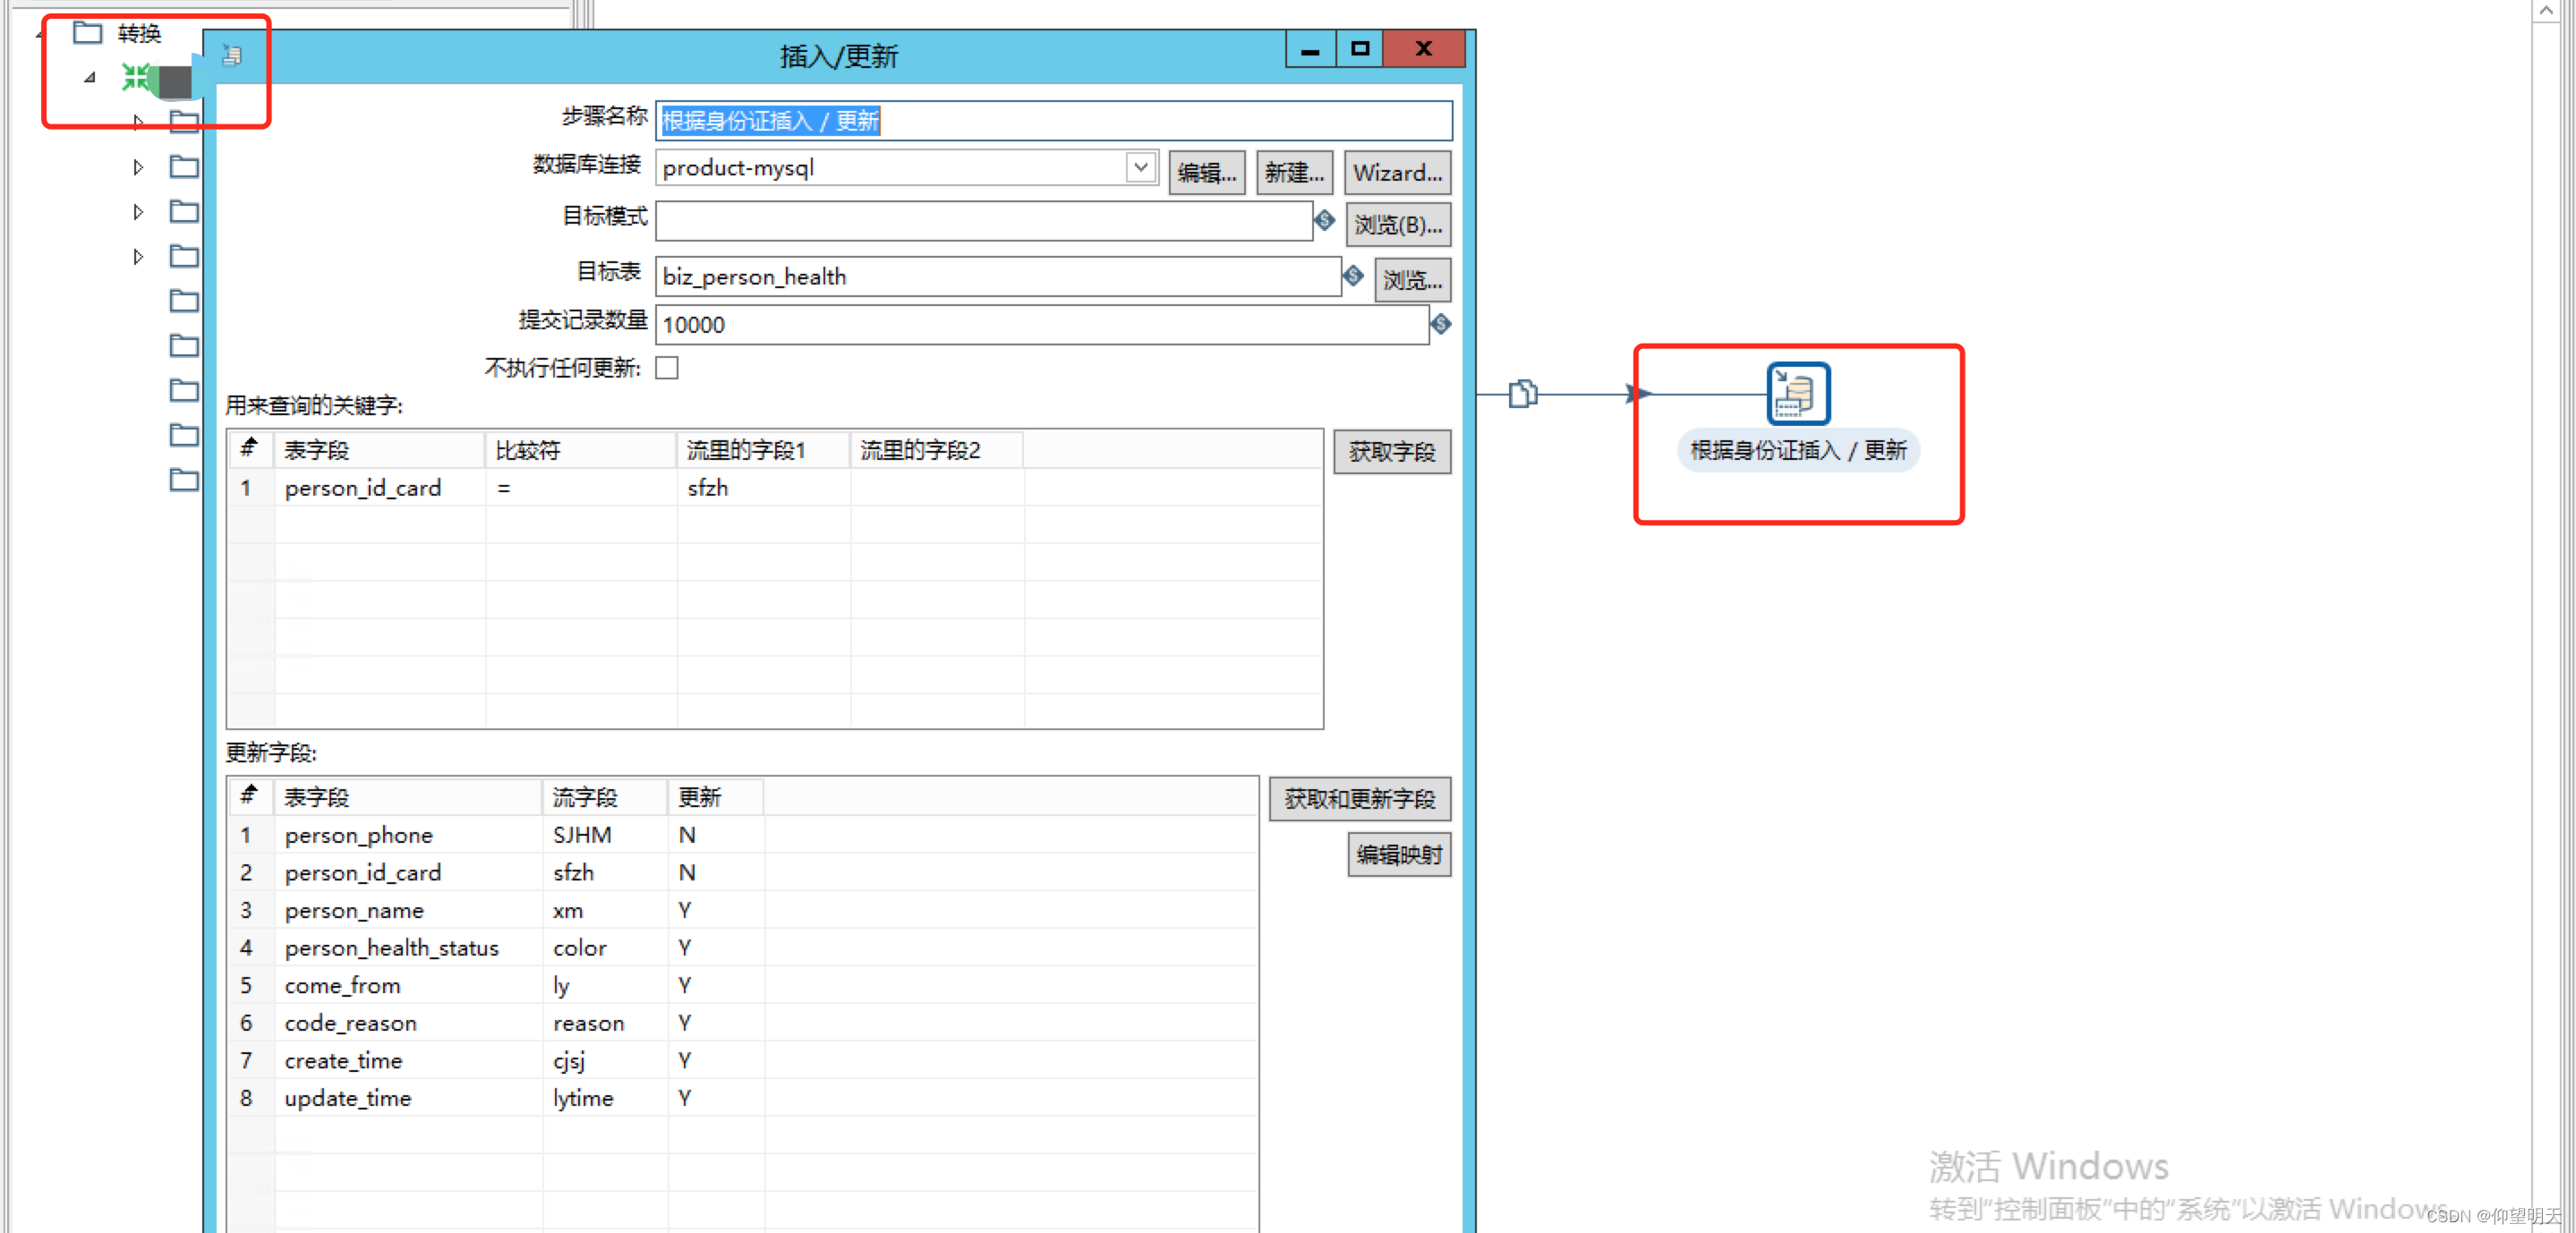Open the database connection dropdown

tap(1140, 168)
